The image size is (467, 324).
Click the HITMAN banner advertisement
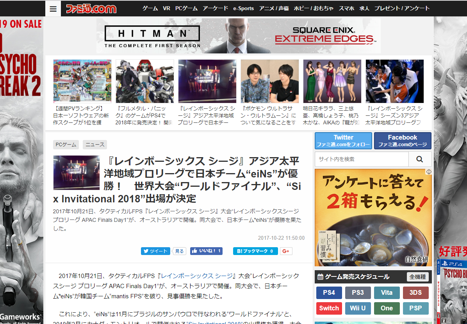tap(238, 36)
